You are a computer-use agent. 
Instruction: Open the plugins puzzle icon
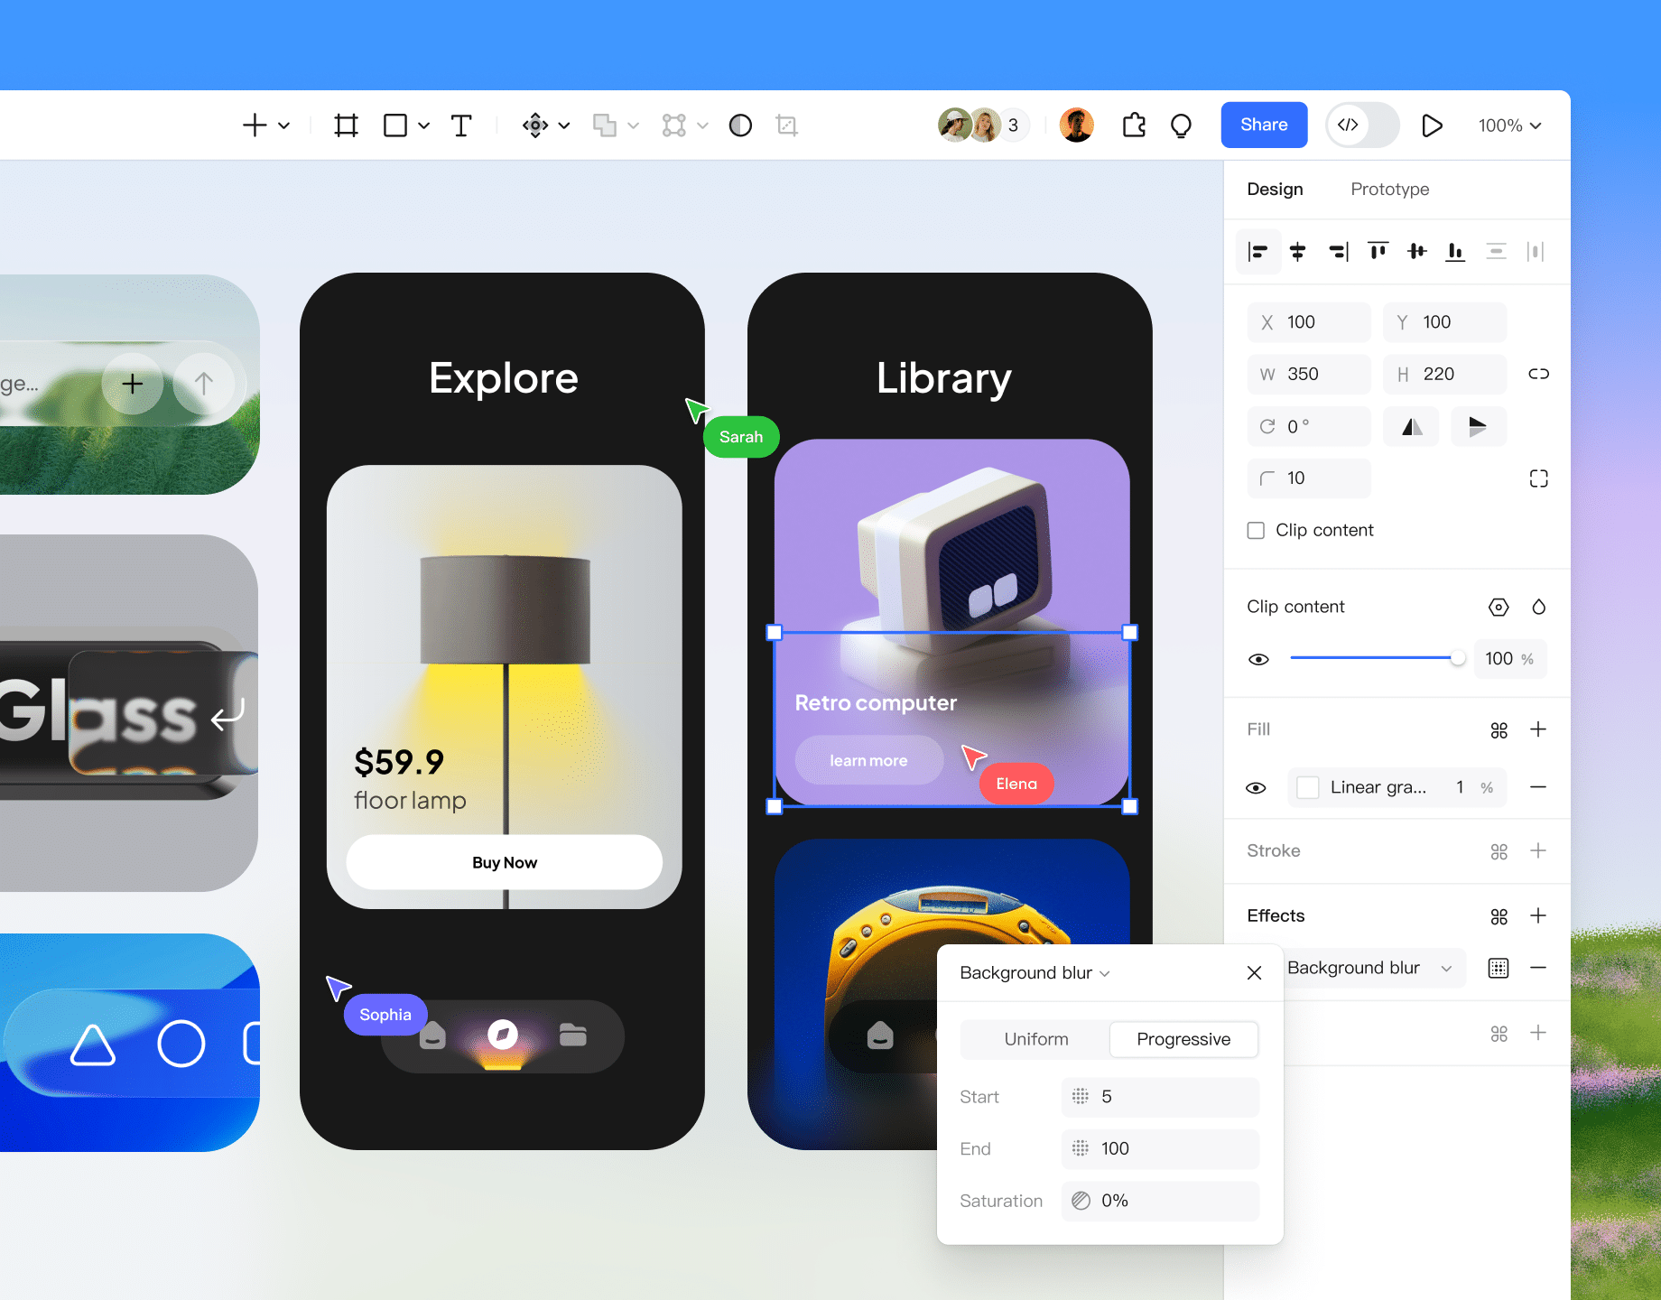(x=1134, y=125)
